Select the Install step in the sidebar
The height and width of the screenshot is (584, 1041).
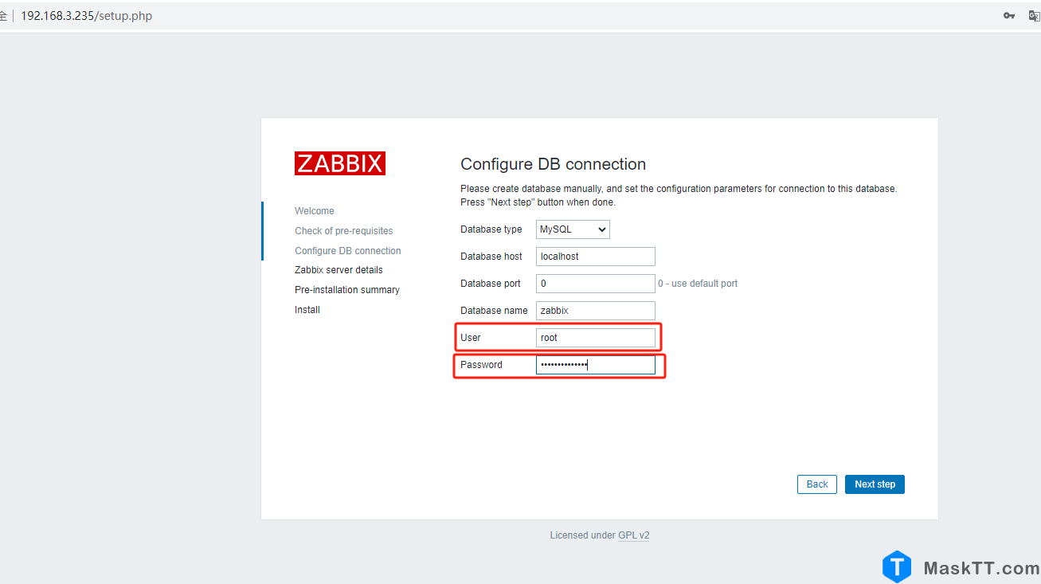pyautogui.click(x=307, y=310)
